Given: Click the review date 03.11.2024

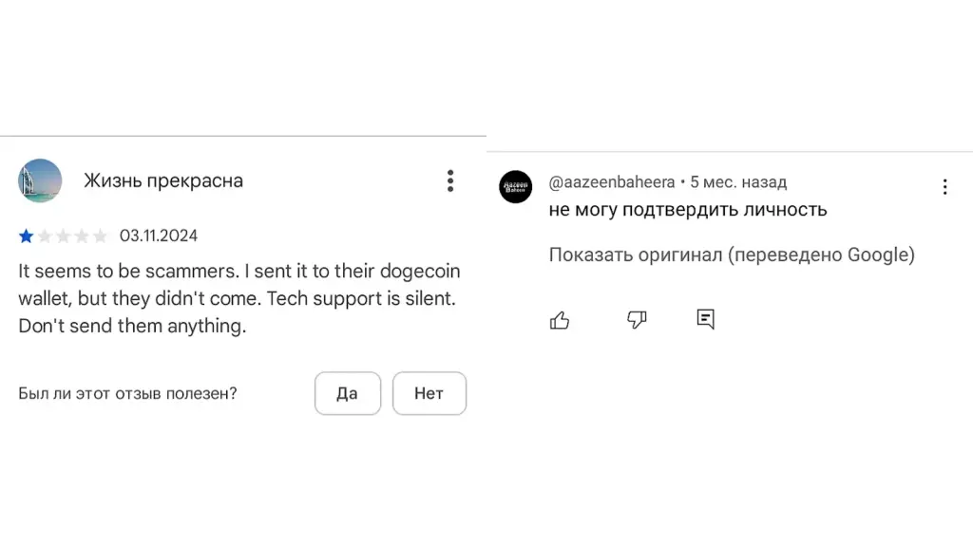Looking at the screenshot, I should coord(159,236).
